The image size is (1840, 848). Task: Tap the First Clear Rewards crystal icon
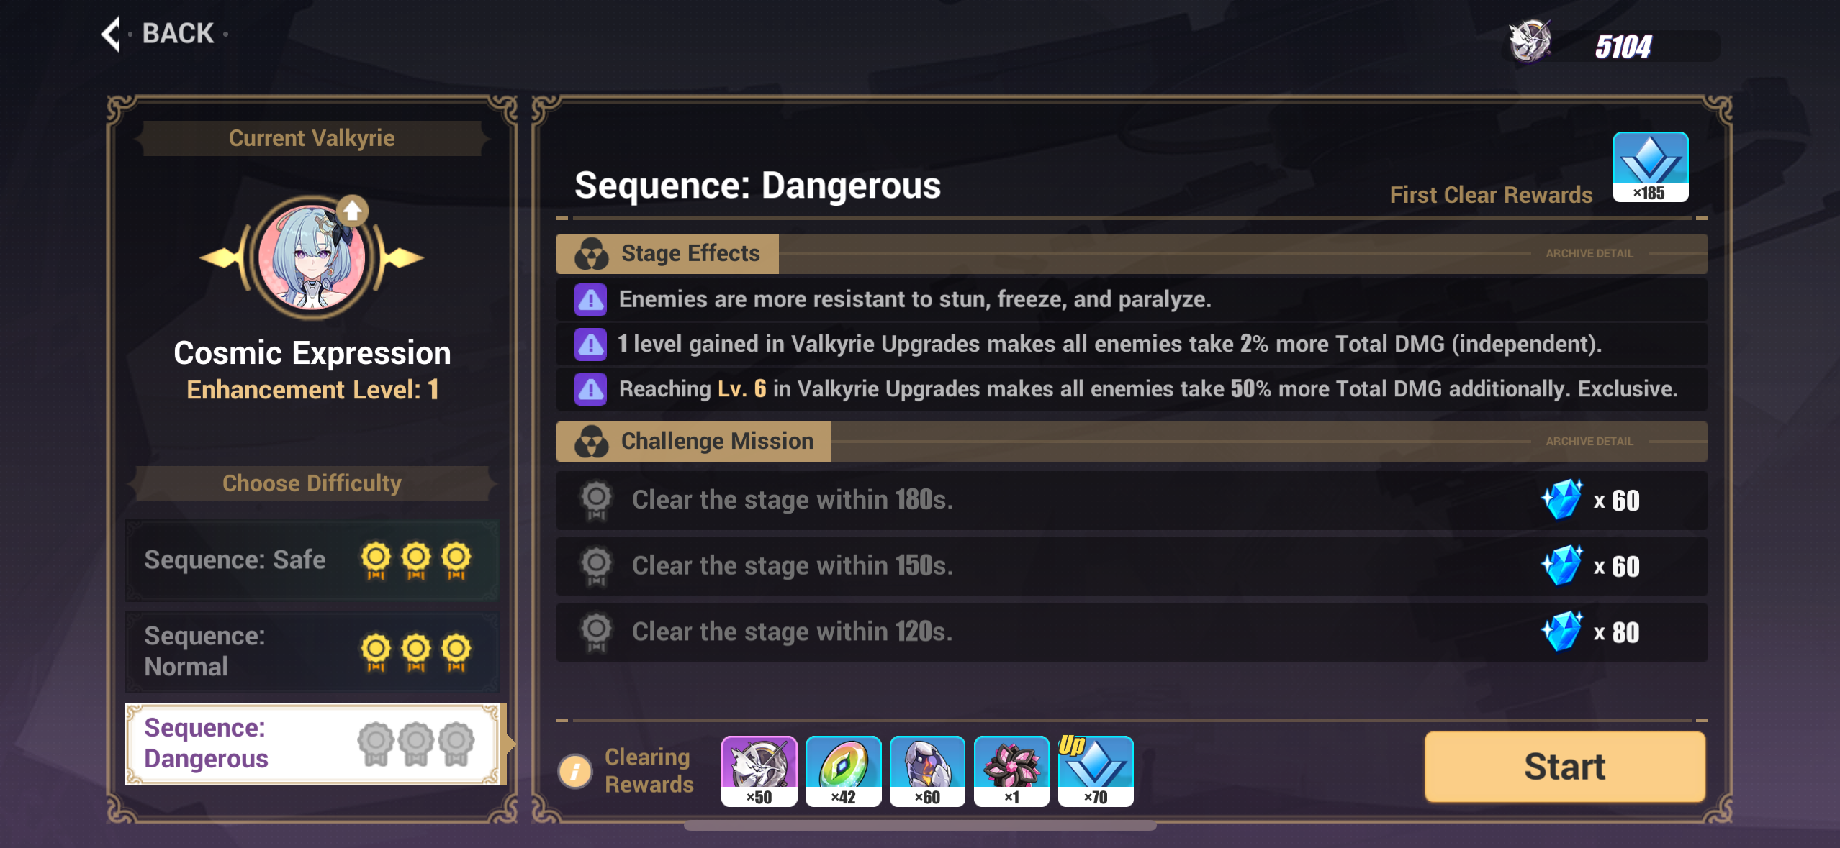point(1650,167)
